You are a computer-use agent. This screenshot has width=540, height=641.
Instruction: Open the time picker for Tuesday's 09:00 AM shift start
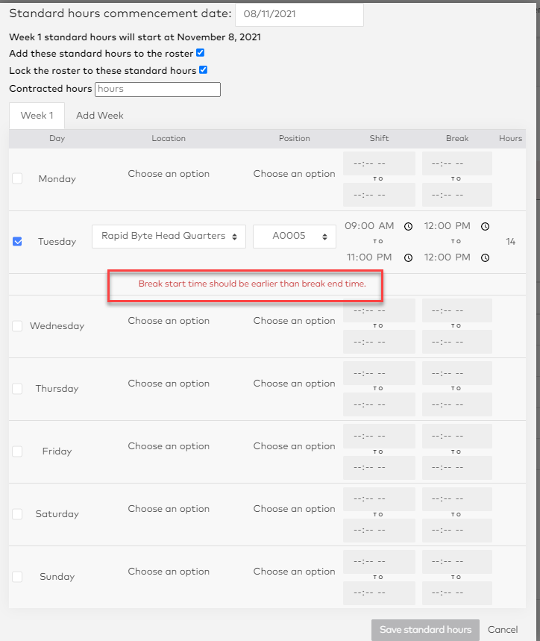click(409, 226)
